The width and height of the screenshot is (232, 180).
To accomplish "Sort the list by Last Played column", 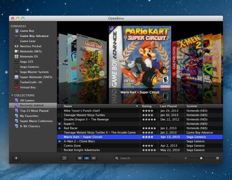I will [x=171, y=106].
